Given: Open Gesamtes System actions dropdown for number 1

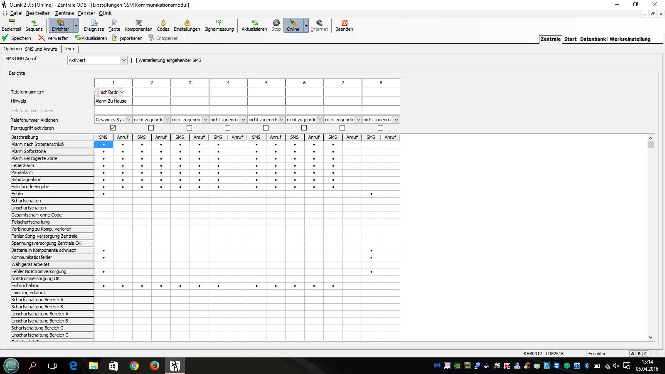Looking at the screenshot, I should pos(128,120).
